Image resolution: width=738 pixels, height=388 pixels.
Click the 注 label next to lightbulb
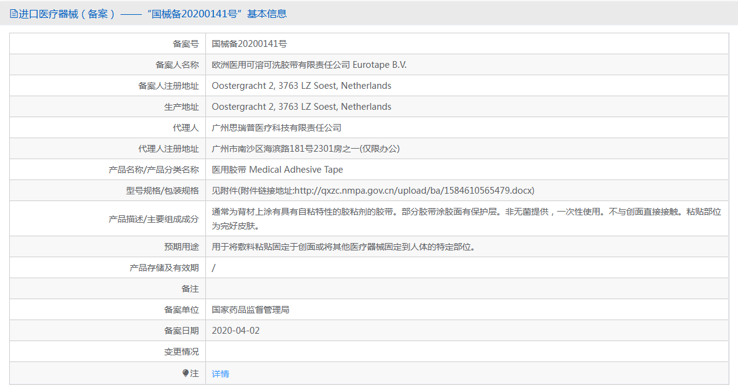click(x=194, y=373)
